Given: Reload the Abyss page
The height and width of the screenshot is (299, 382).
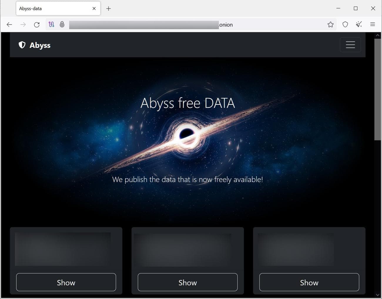Looking at the screenshot, I should coord(37,24).
